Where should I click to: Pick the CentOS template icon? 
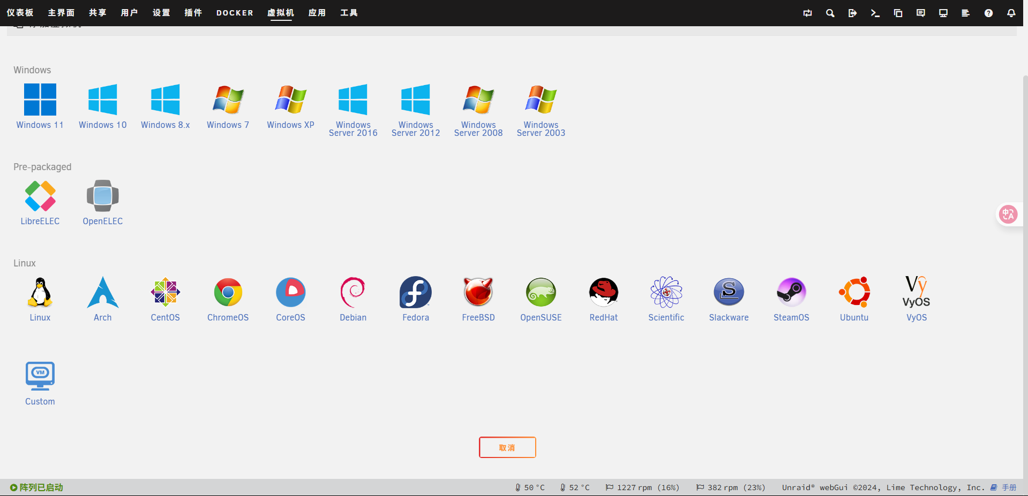coord(166,299)
